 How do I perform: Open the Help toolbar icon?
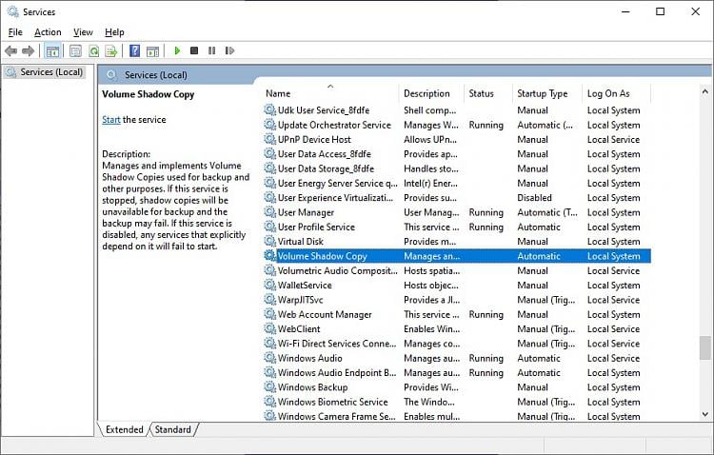135,50
